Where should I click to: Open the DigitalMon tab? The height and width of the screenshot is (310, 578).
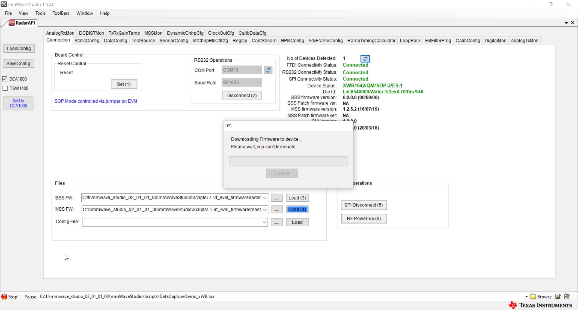(495, 41)
